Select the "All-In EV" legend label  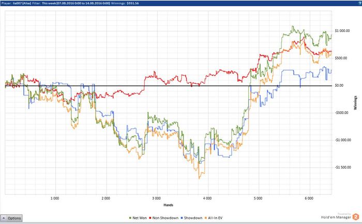(215, 218)
